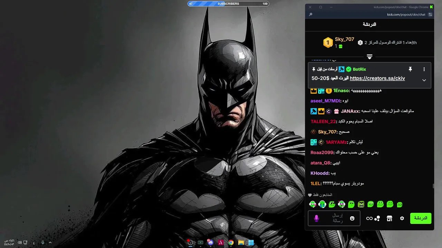Click Sky_707 username in chat message
The width and height of the screenshot is (442, 248).
click(327, 132)
